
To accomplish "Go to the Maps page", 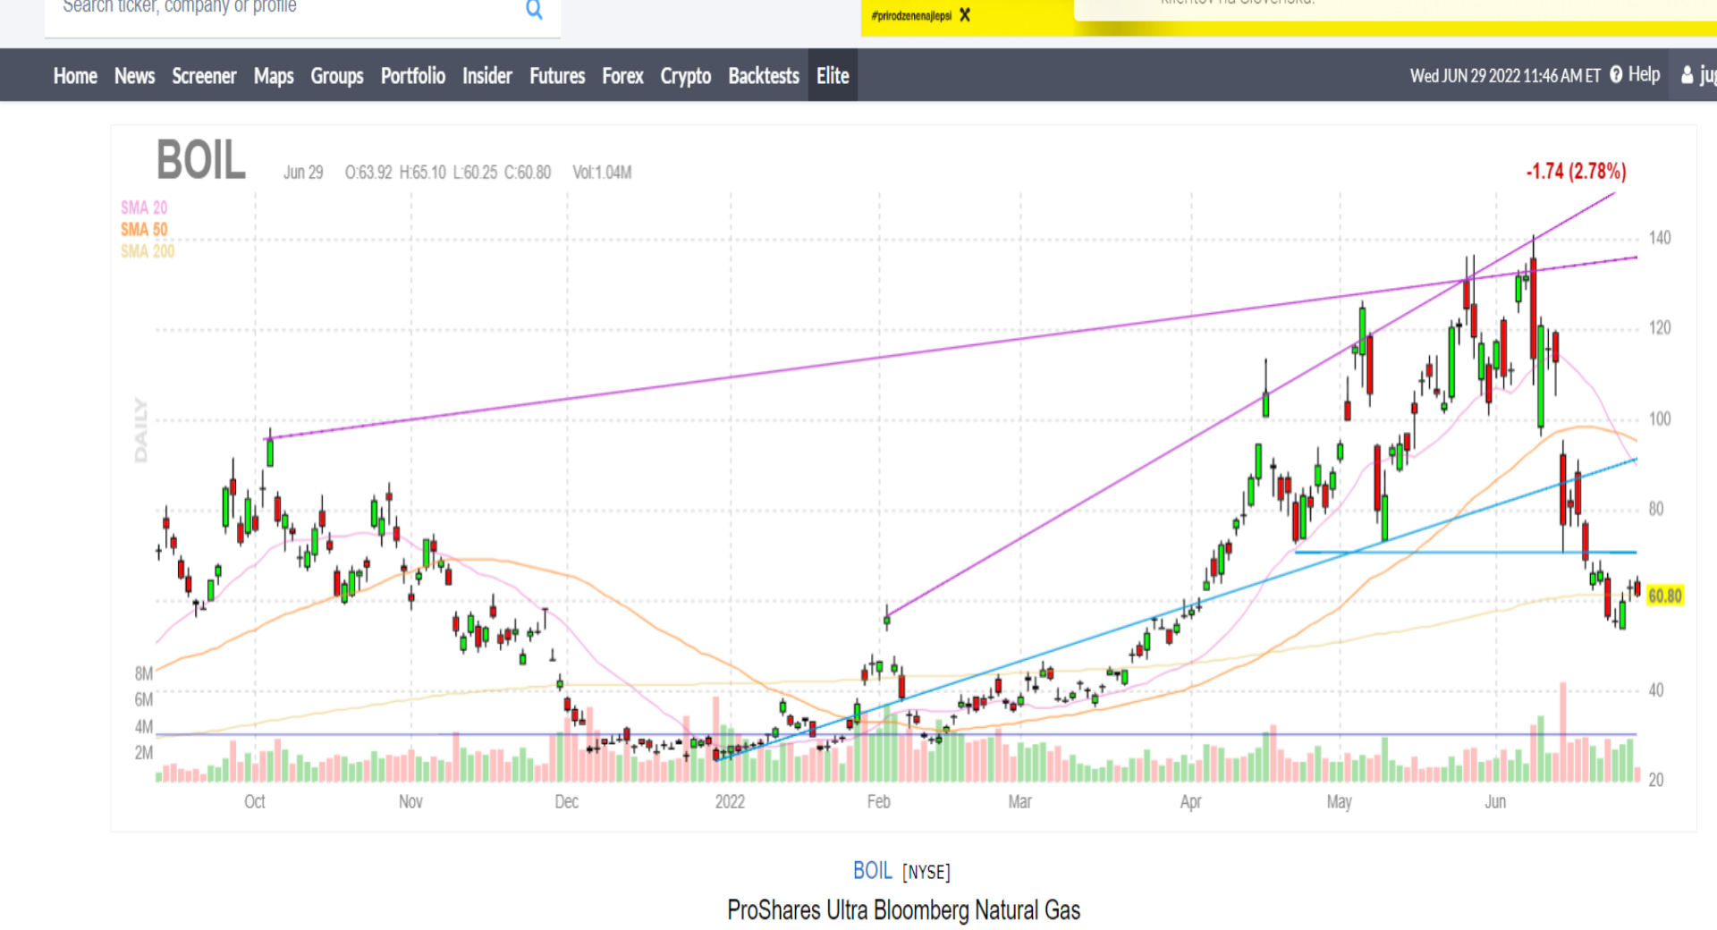I will pos(274,76).
